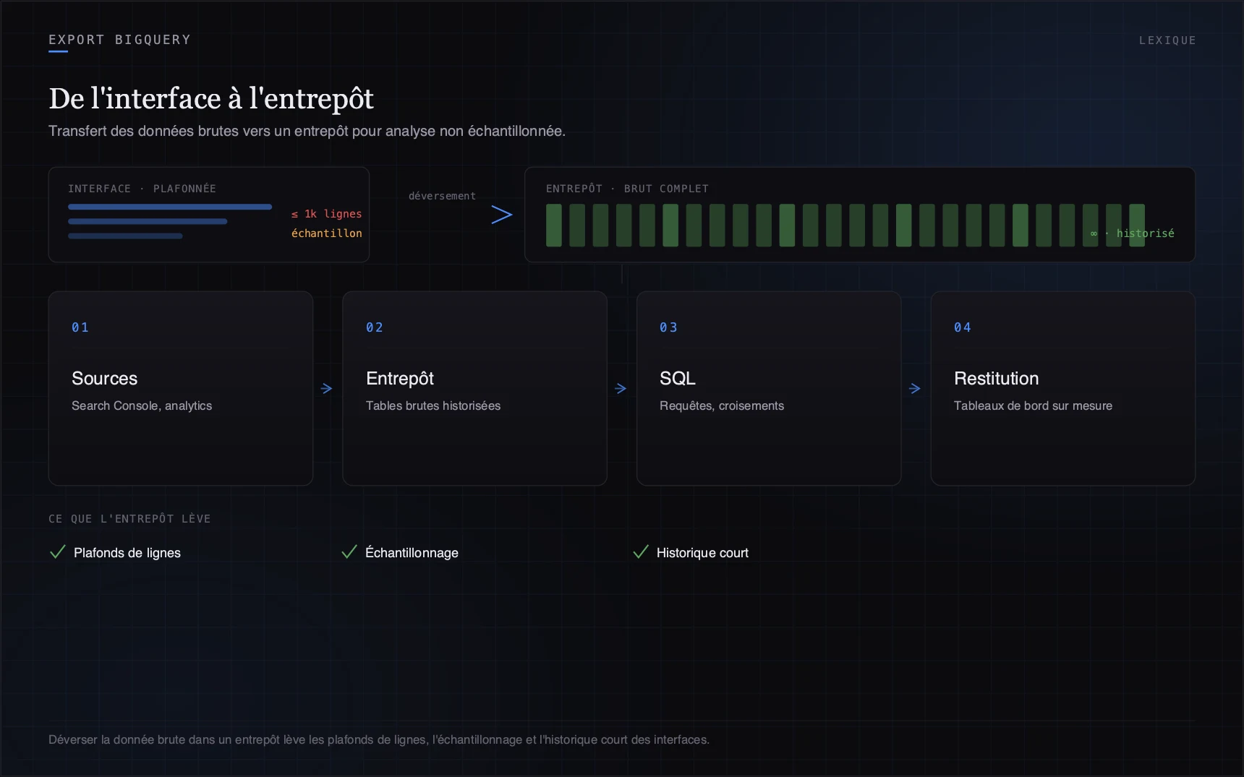Click the 'ENTREPÔT · BRUT COMPLET' label
This screenshot has width=1244, height=777.
pyautogui.click(x=627, y=189)
